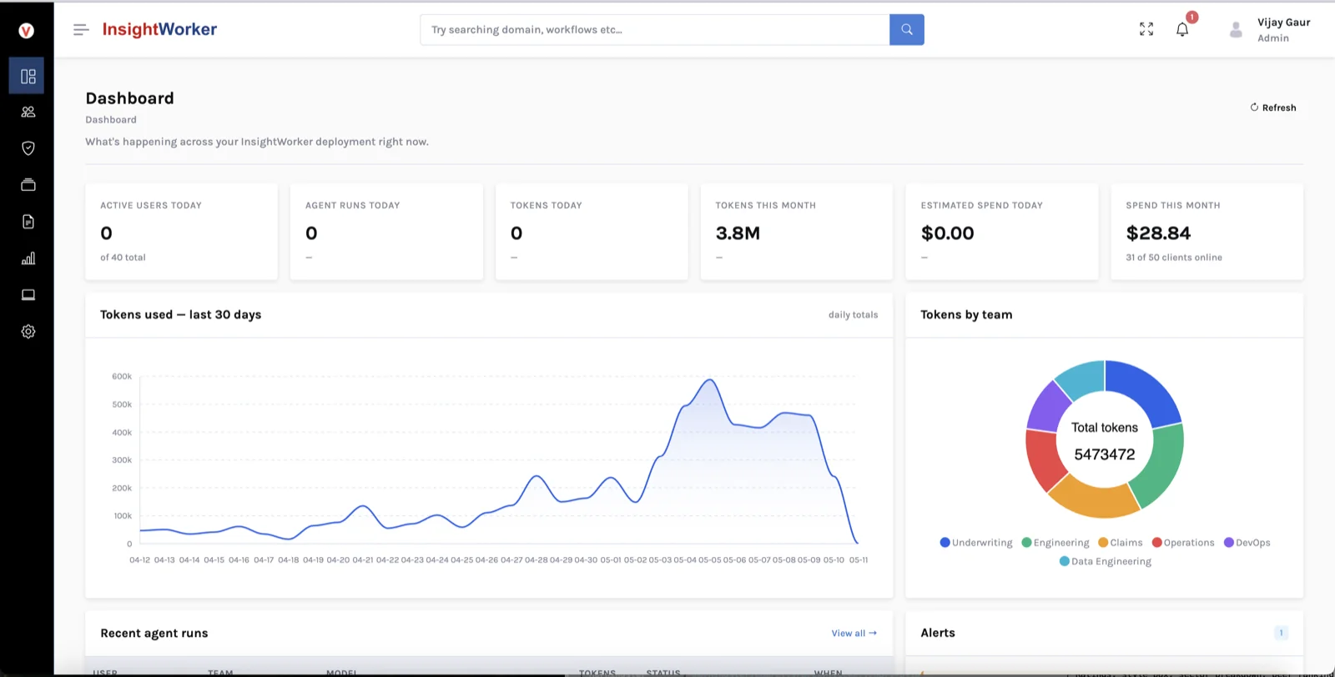Click the 'of 40 total' text
The image size is (1335, 677).
pos(123,258)
